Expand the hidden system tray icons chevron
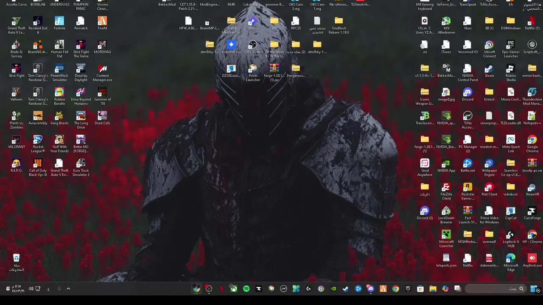 pyautogui.click(x=68, y=289)
